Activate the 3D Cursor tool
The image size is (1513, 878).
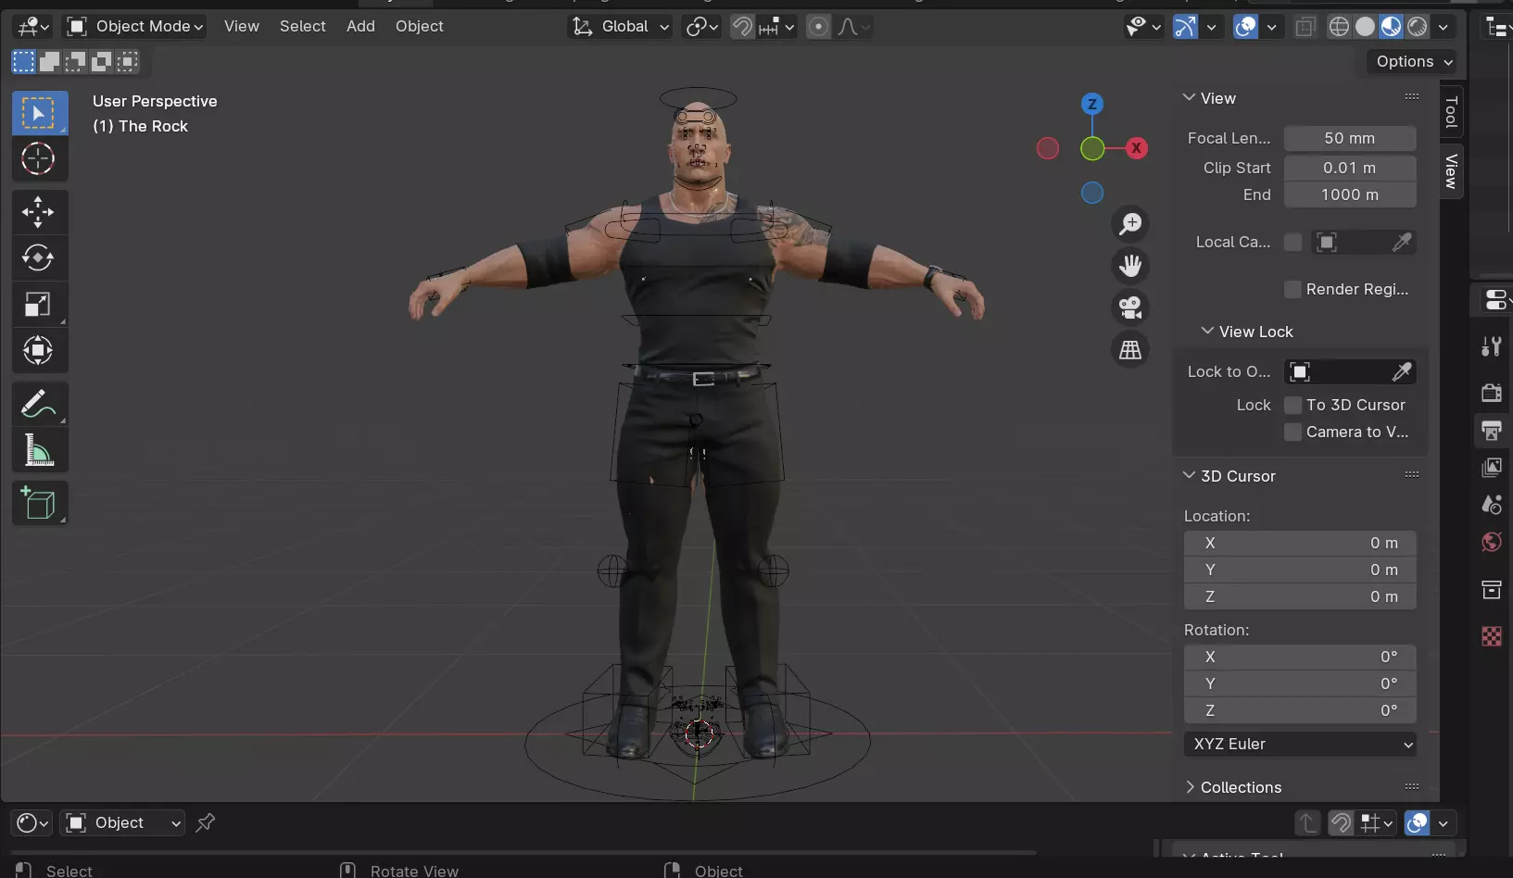coord(39,159)
